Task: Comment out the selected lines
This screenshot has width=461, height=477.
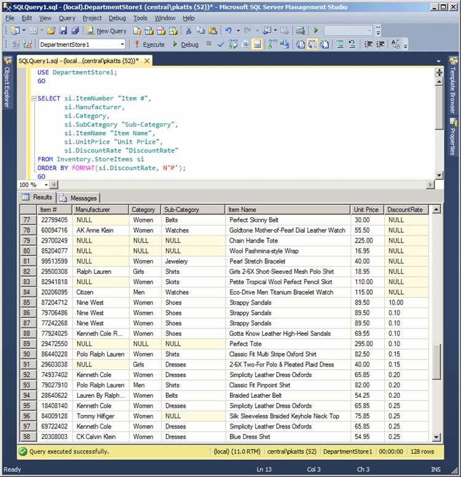Action: (340, 44)
